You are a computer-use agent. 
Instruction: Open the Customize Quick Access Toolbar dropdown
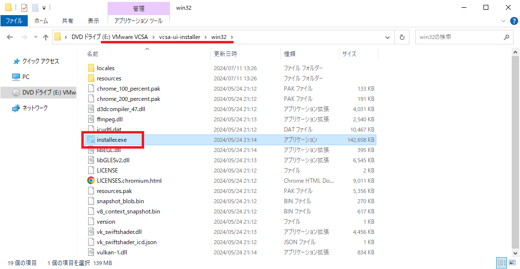(x=44, y=8)
